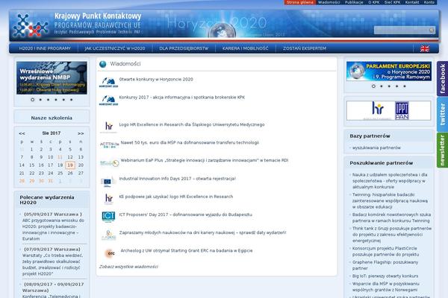Open Parlament Europejski o Horyzoncie 2020 banner

click(x=389, y=72)
